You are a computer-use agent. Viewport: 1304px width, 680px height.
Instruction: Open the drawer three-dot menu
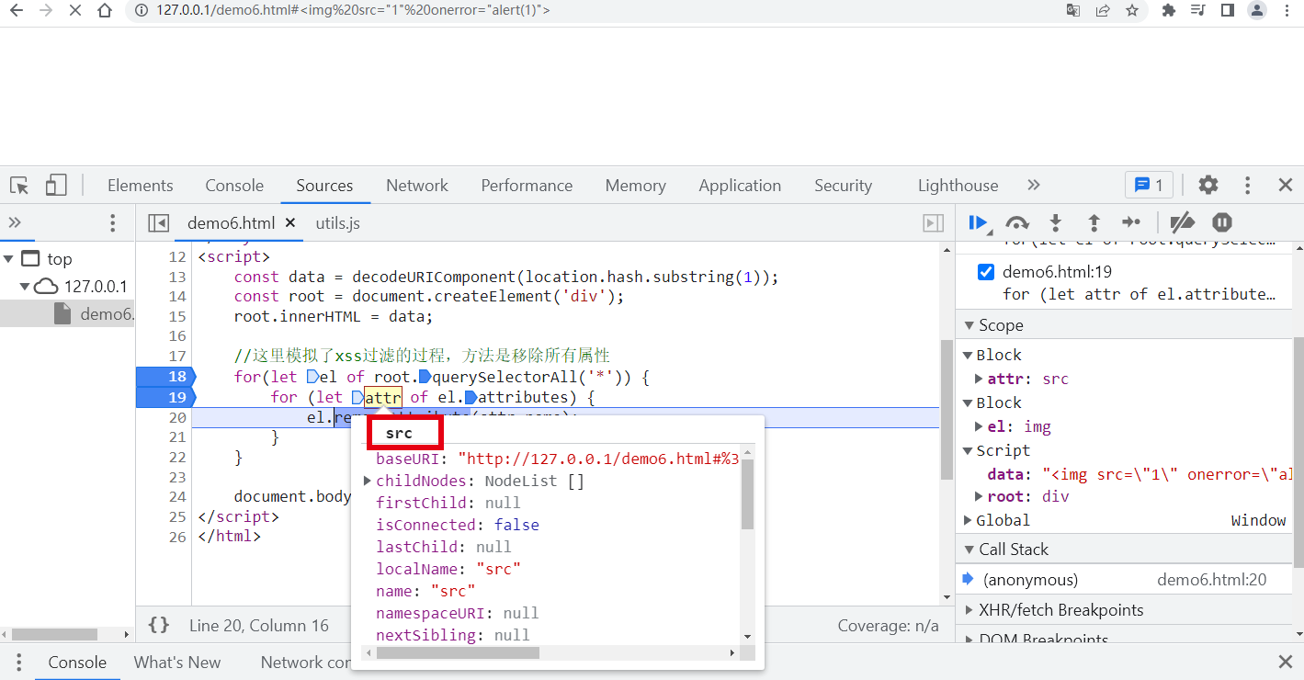[x=18, y=663]
